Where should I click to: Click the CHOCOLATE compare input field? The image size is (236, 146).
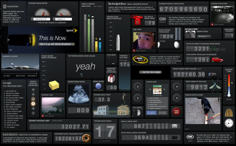pyautogui.click(x=42, y=19)
